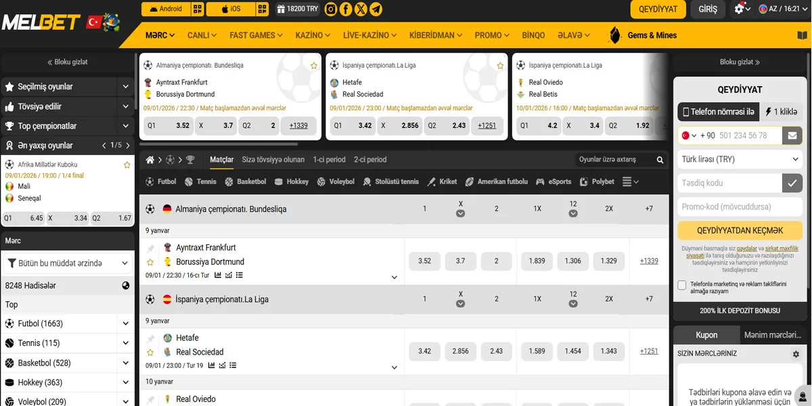The width and height of the screenshot is (812, 406).
Task: Select the Voleybol sport filter
Action: pos(336,181)
